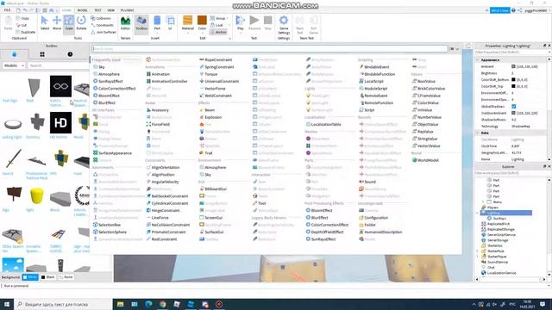
Task: Insert the Sound object
Action: click(367, 182)
